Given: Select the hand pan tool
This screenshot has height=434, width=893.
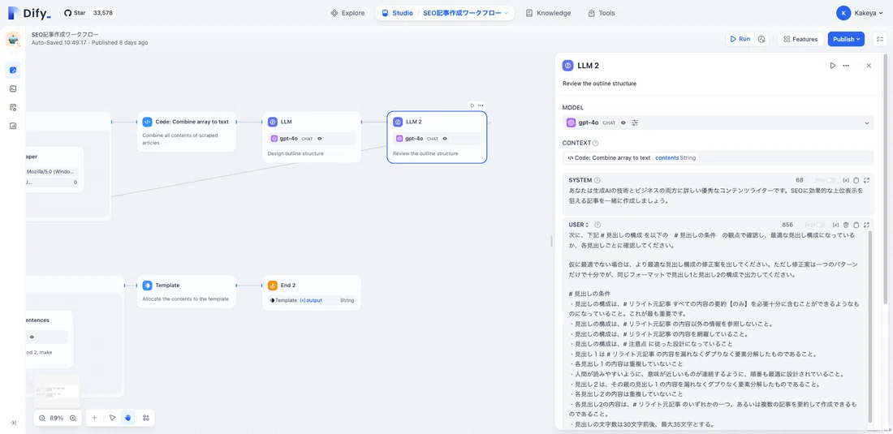Looking at the screenshot, I should pos(128,418).
